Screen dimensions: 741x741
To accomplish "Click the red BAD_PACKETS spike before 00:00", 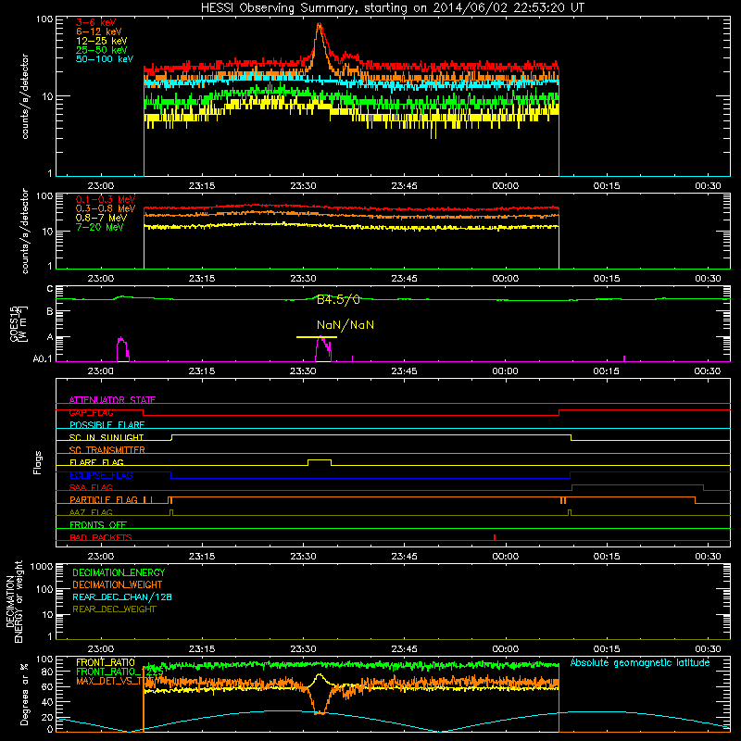I will tap(495, 537).
